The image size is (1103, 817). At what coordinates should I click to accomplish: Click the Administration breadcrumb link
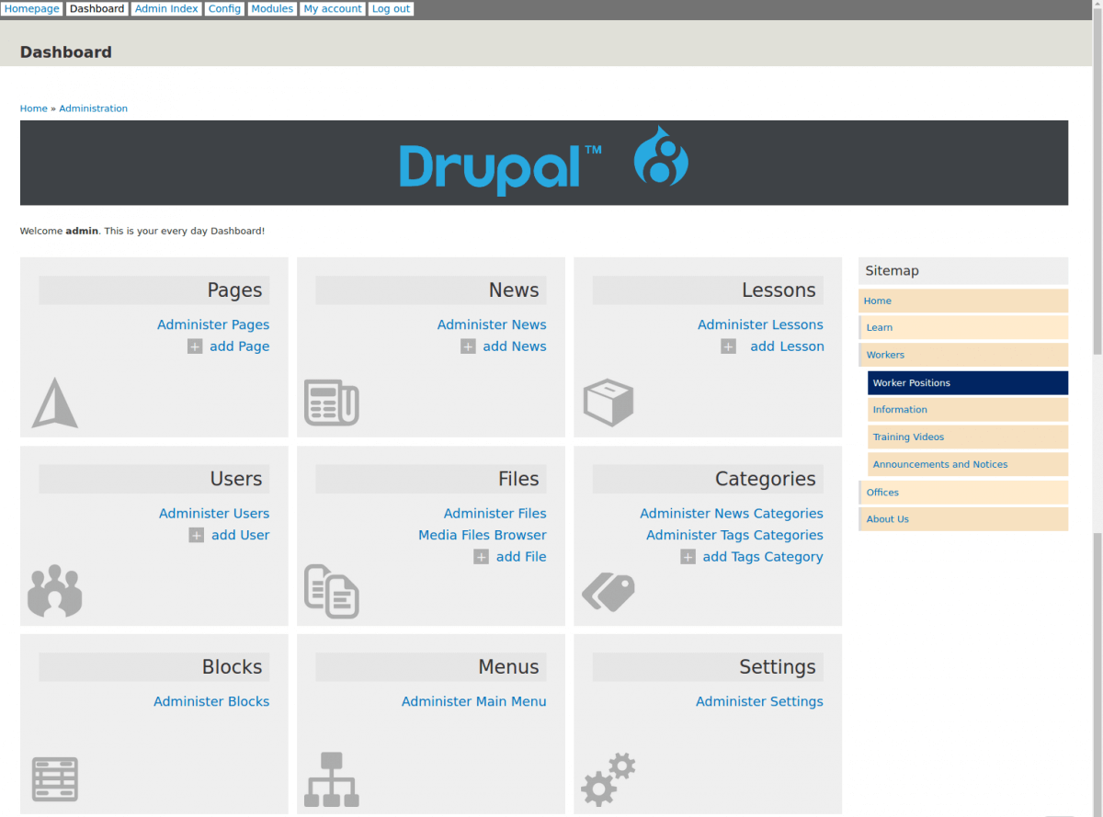(94, 108)
